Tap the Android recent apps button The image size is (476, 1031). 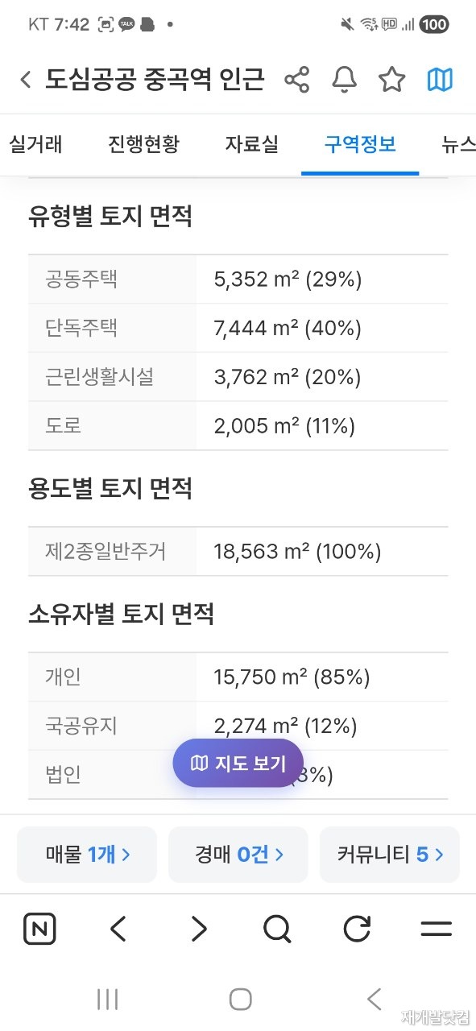click(x=107, y=1000)
